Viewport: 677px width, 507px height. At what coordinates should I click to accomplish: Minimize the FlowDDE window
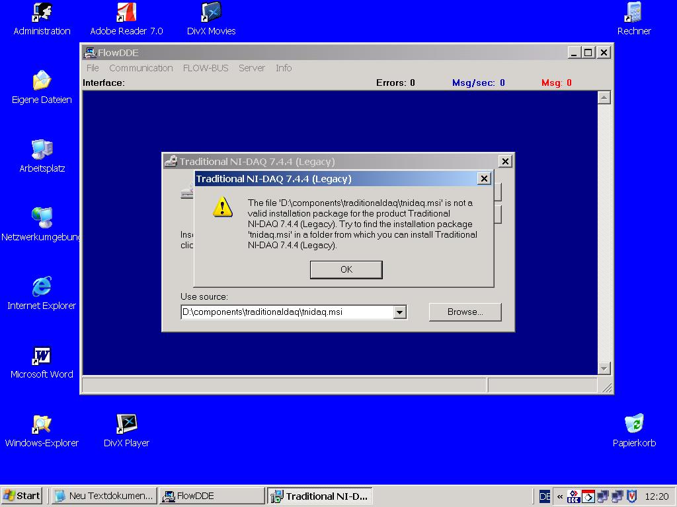[573, 53]
